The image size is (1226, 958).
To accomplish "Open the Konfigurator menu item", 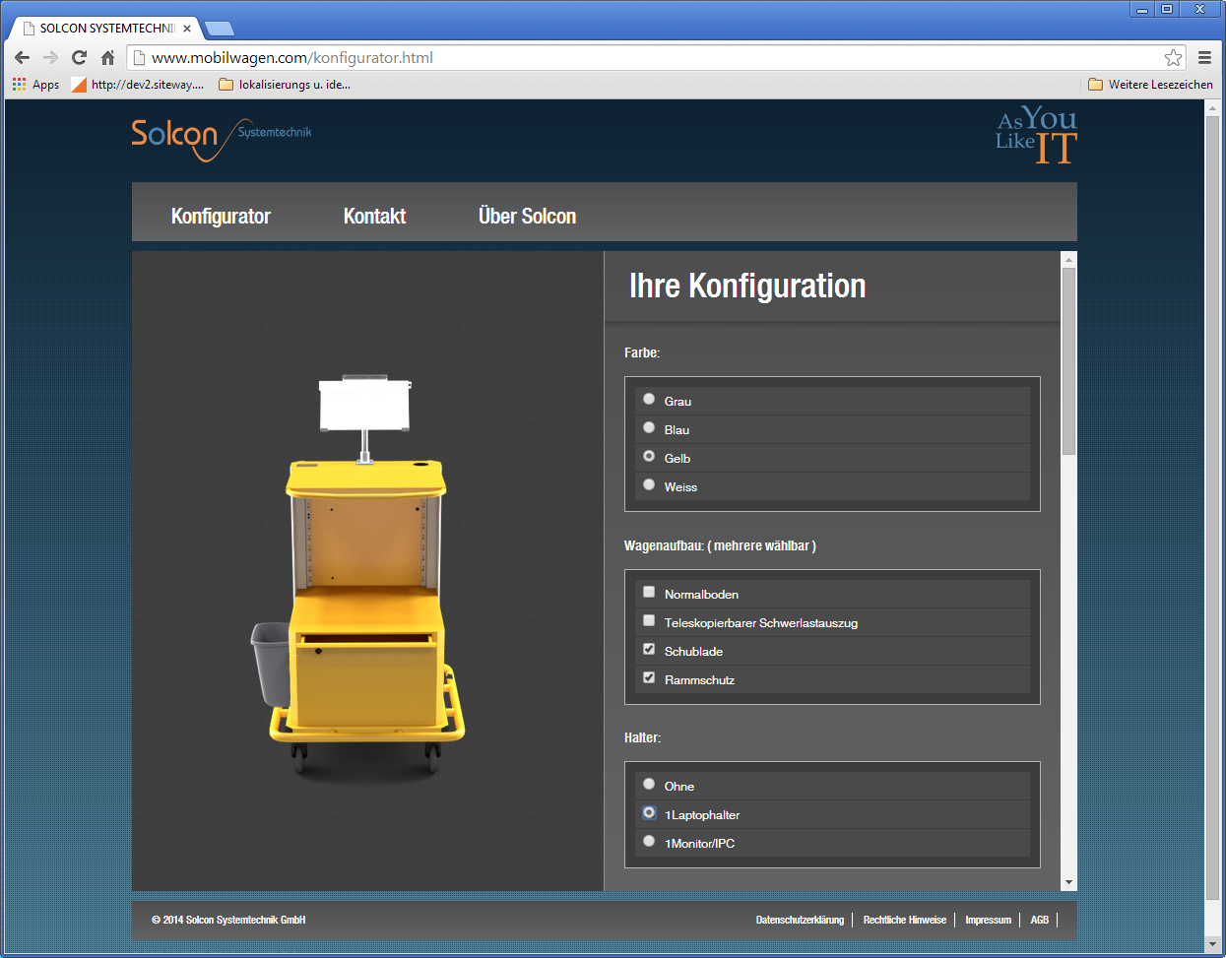I will (221, 217).
